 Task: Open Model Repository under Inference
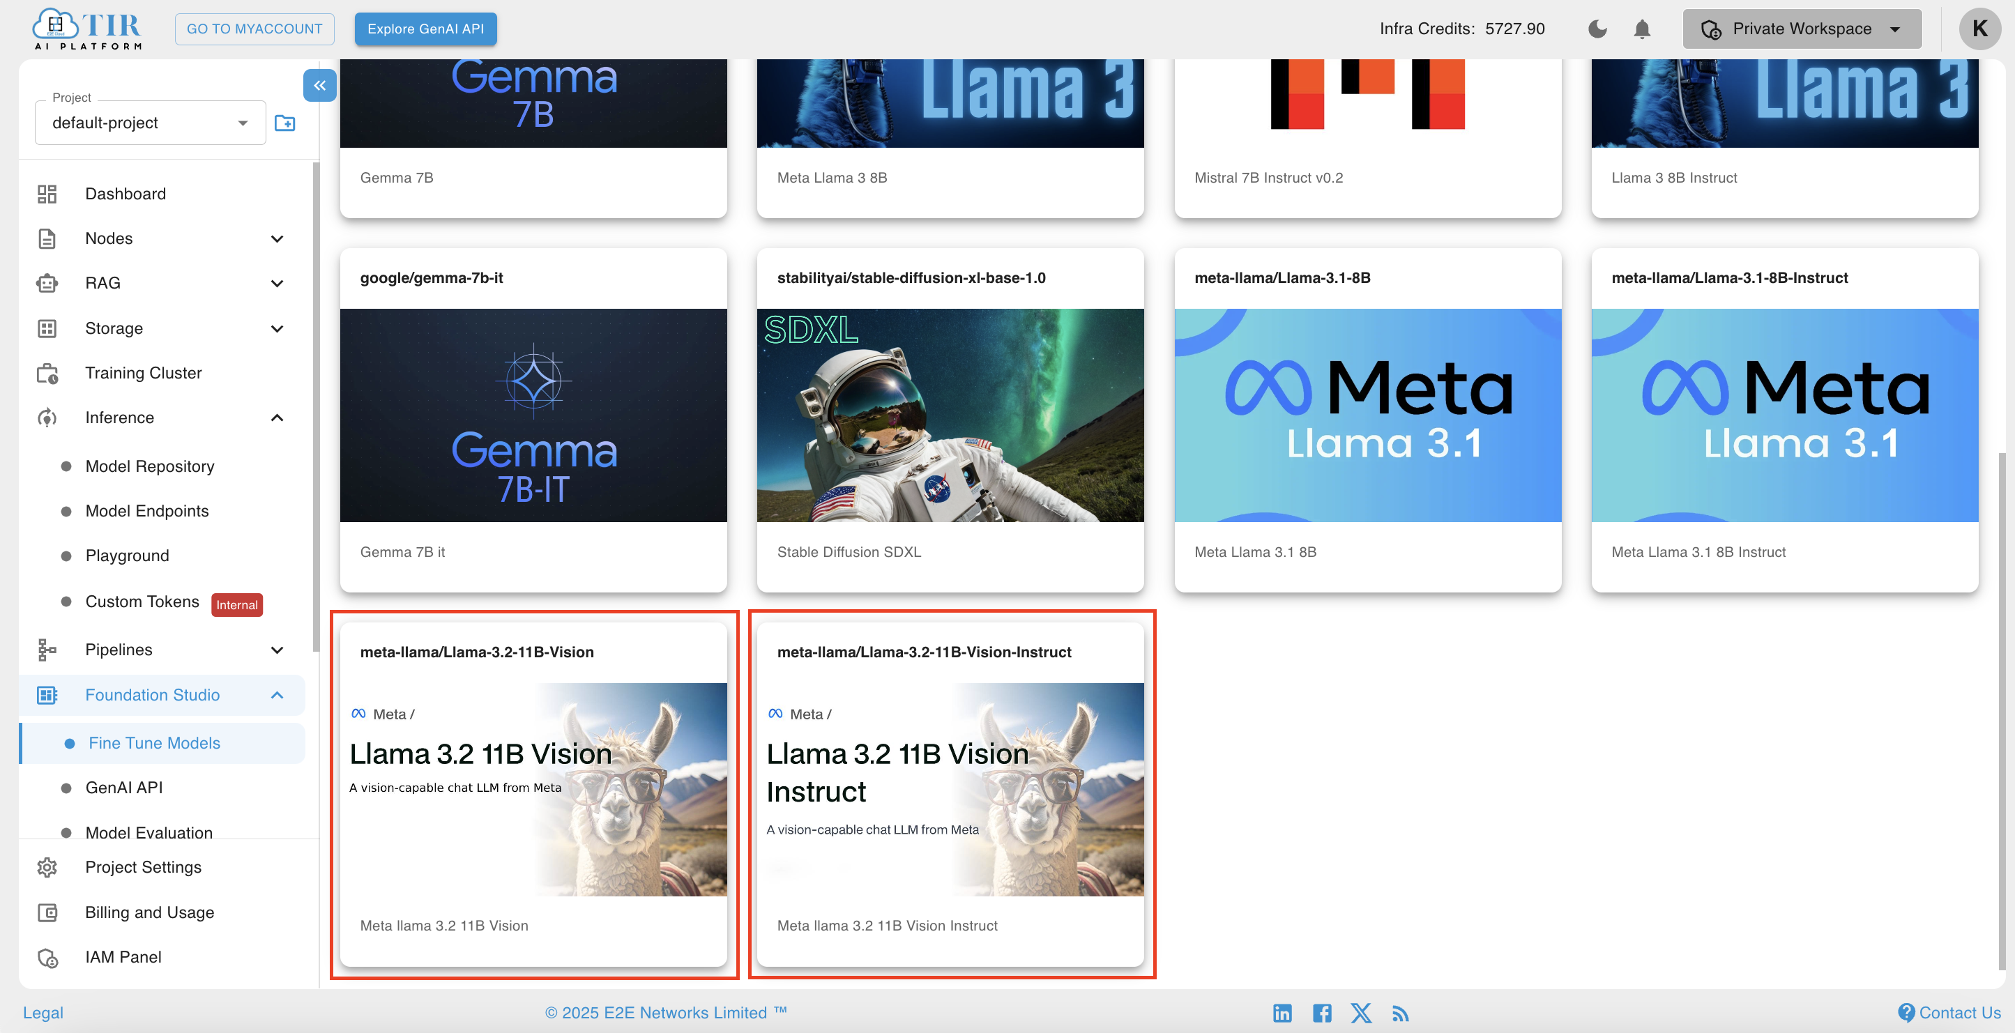[149, 466]
